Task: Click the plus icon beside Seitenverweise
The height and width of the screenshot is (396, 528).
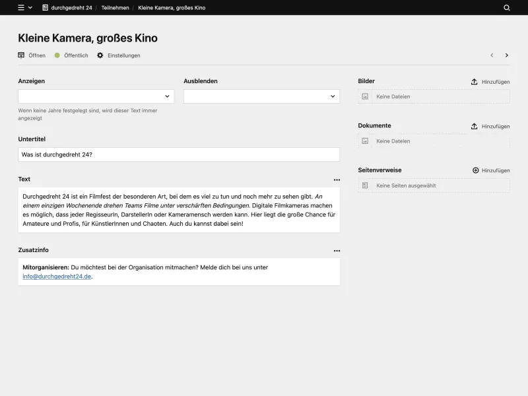Action: coord(475,170)
